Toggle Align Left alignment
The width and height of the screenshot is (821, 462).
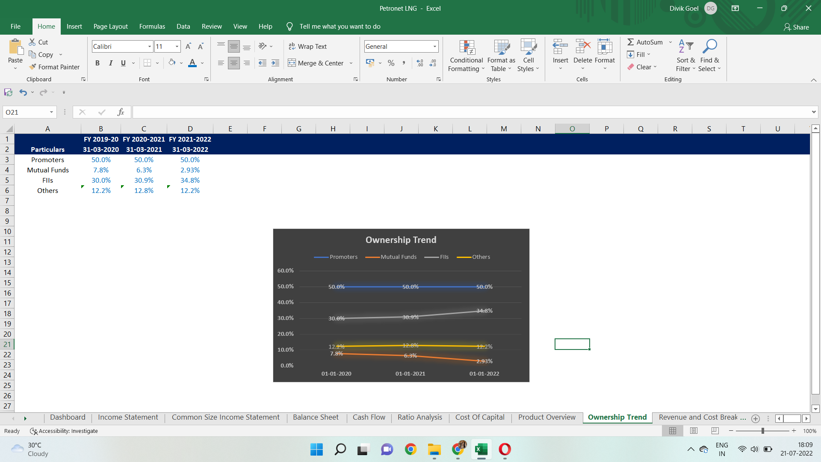pos(221,63)
